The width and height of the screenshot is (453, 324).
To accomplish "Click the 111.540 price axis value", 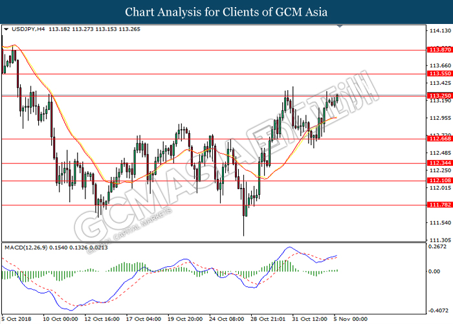I will click(440, 223).
